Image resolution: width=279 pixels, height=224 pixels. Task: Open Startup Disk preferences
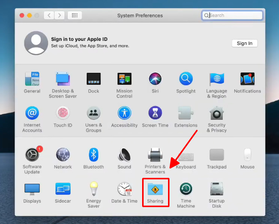216,189
